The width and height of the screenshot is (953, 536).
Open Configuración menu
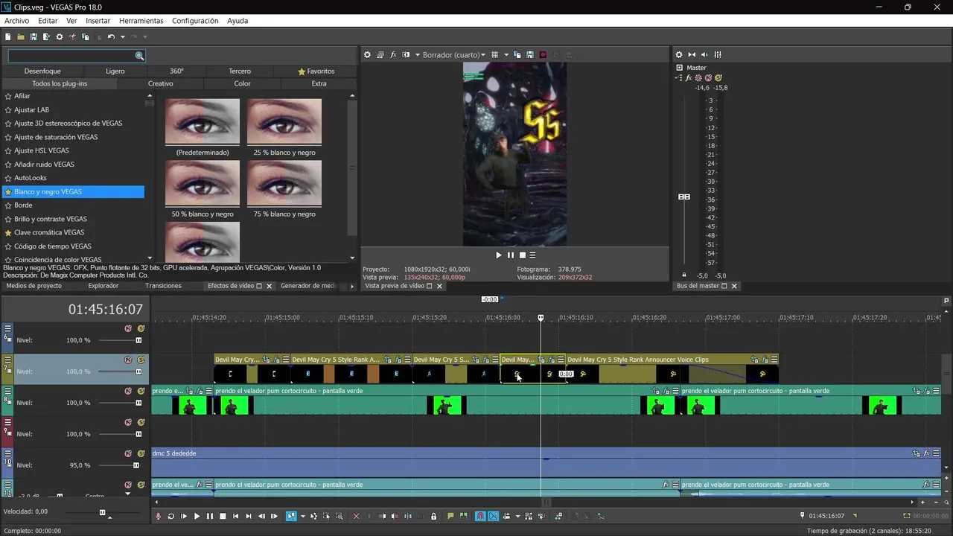click(x=195, y=21)
